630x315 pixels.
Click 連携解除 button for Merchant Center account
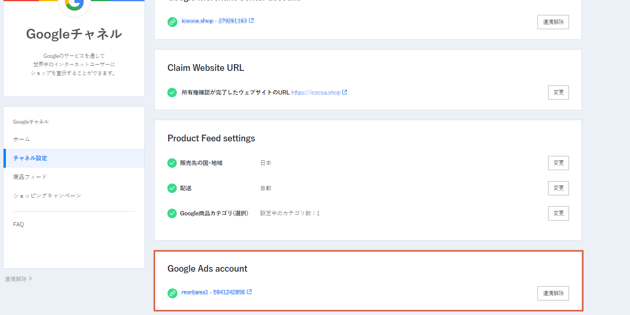click(x=553, y=22)
